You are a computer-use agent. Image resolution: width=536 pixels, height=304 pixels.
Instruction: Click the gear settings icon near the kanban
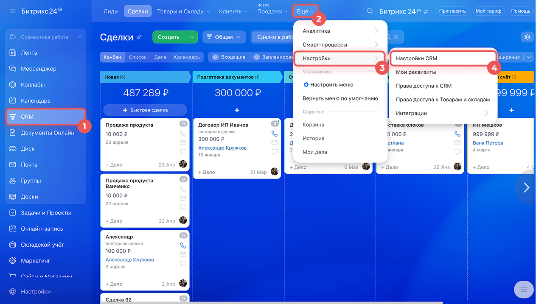click(527, 37)
